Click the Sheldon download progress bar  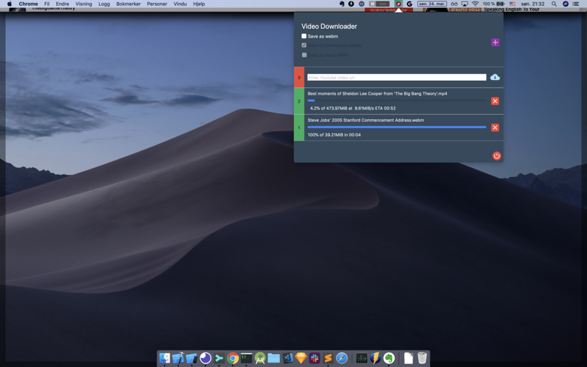point(397,101)
